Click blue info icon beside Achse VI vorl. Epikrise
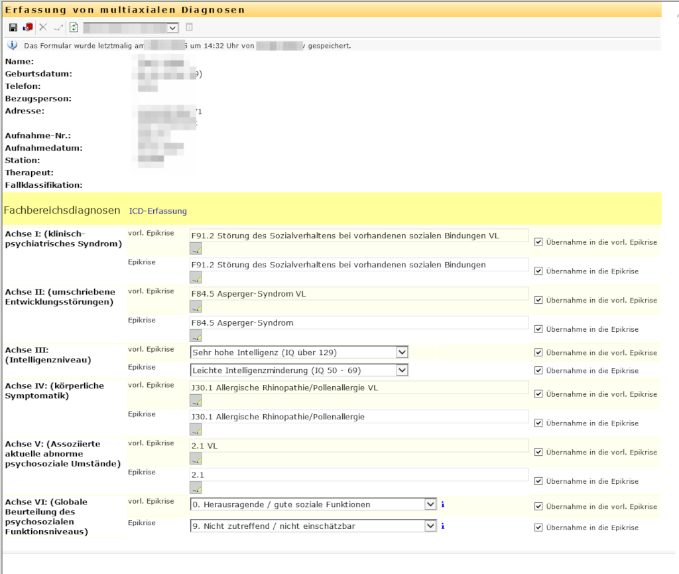Viewport: 679px width, 574px height. (442, 505)
